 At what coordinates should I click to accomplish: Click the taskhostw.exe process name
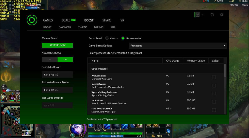coord(98,84)
